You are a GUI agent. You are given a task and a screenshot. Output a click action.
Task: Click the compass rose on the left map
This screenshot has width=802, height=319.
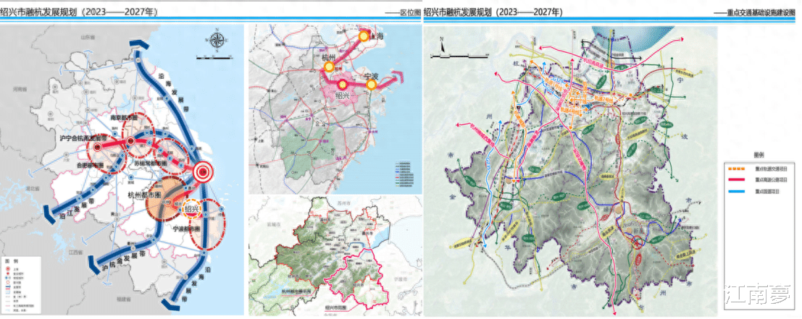(217, 41)
